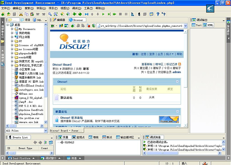Switch debug output to HTML view

pos(210,25)
